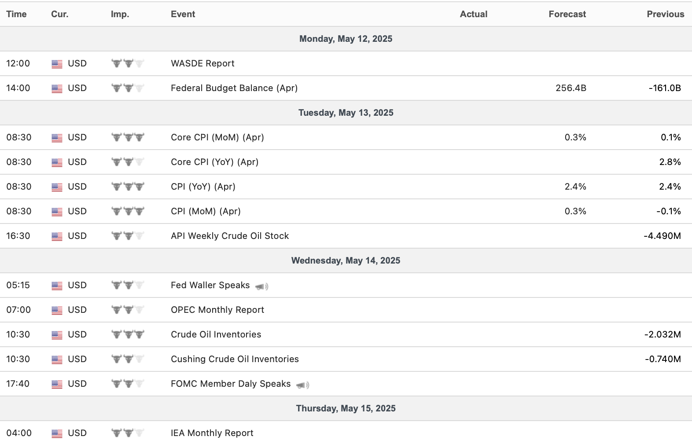This screenshot has width=692, height=440.
Task: Click the Time column header
Action: point(16,14)
